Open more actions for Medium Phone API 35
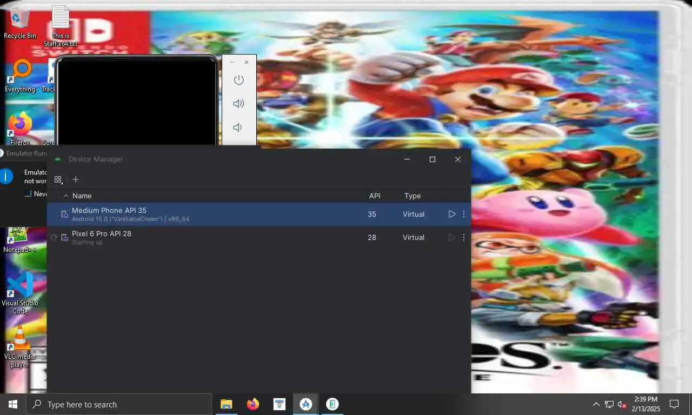The height and width of the screenshot is (415, 692). 464,214
